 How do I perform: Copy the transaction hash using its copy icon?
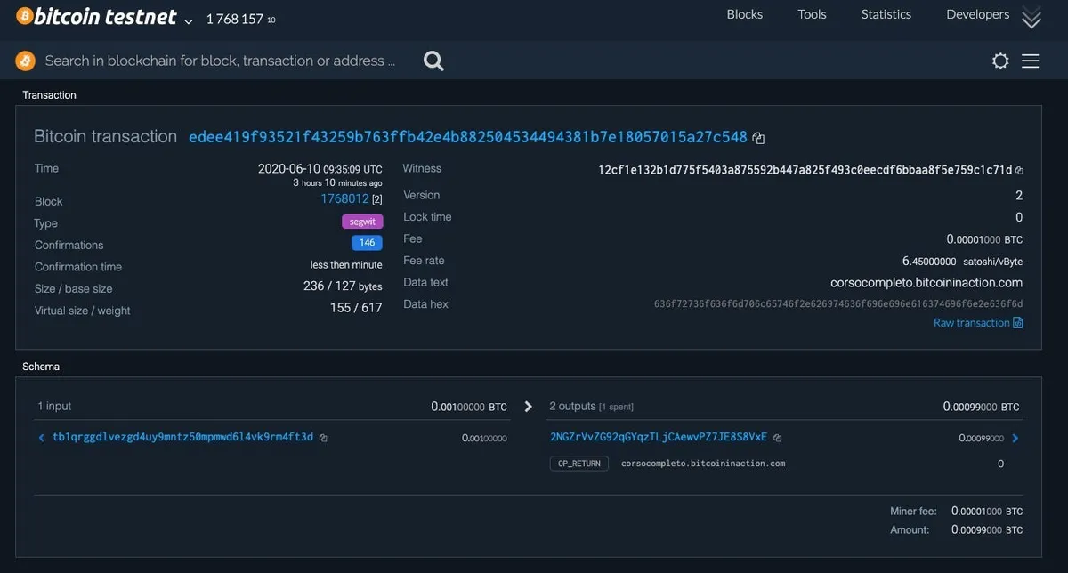757,137
